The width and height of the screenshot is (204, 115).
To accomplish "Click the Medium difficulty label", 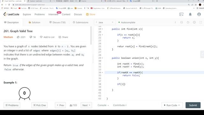I will point(8,37).
